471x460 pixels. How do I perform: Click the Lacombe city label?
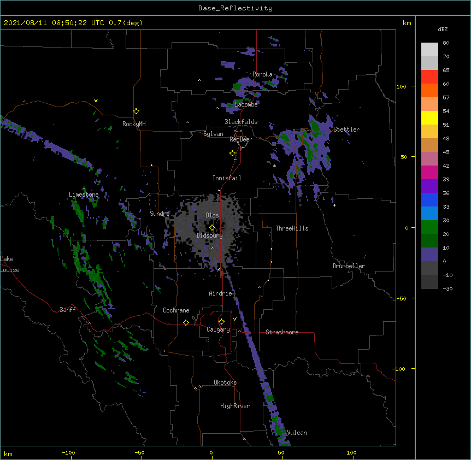pos(246,104)
